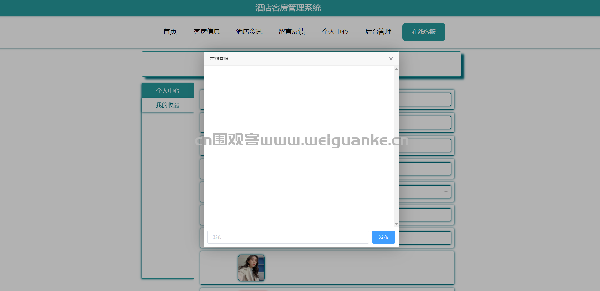
Task: Open the 首页 navigation item
Action: (x=170, y=32)
